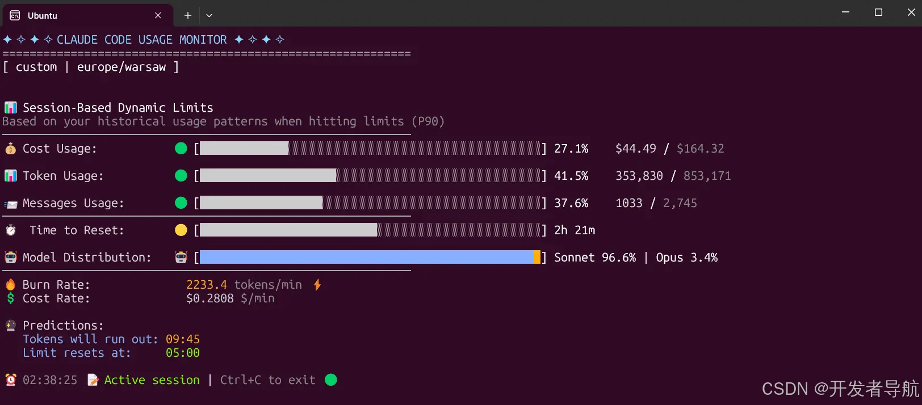Click the envelope Messages Usage icon
This screenshot has width=922, height=405.
[x=10, y=204]
